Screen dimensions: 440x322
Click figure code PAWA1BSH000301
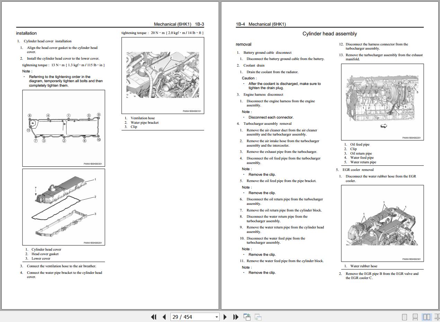93,164
